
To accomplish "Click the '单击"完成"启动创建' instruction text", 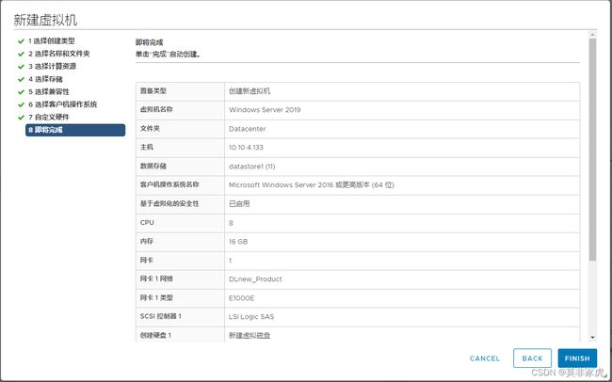I will point(168,55).
